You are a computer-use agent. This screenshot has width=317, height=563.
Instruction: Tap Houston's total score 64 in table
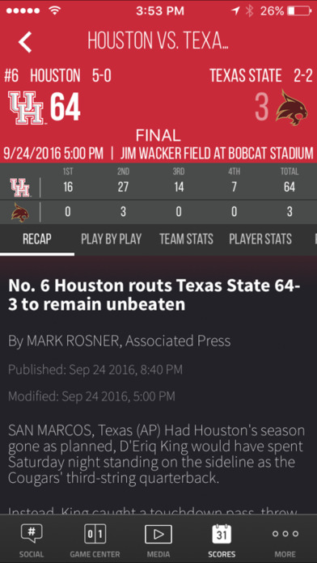[x=289, y=187]
